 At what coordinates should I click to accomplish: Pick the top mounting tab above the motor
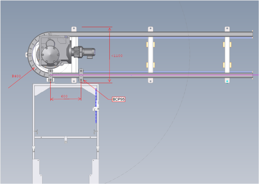[74, 29]
